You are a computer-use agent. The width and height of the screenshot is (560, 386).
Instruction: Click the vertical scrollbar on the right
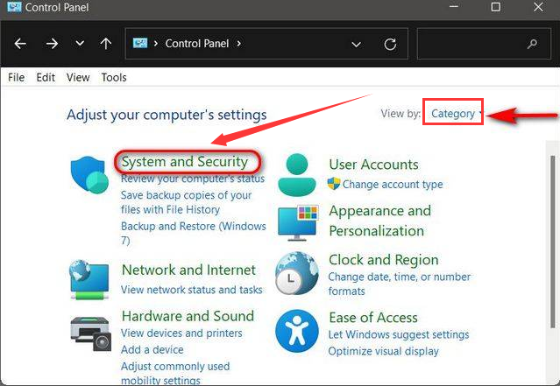[x=552, y=263]
